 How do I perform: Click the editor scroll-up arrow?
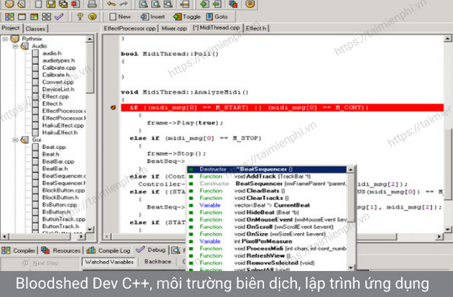coord(448,38)
